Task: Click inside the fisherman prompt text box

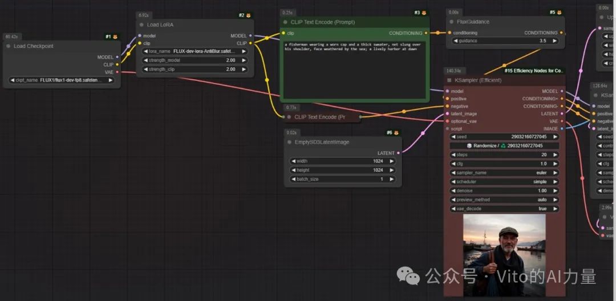Action: pyautogui.click(x=354, y=70)
